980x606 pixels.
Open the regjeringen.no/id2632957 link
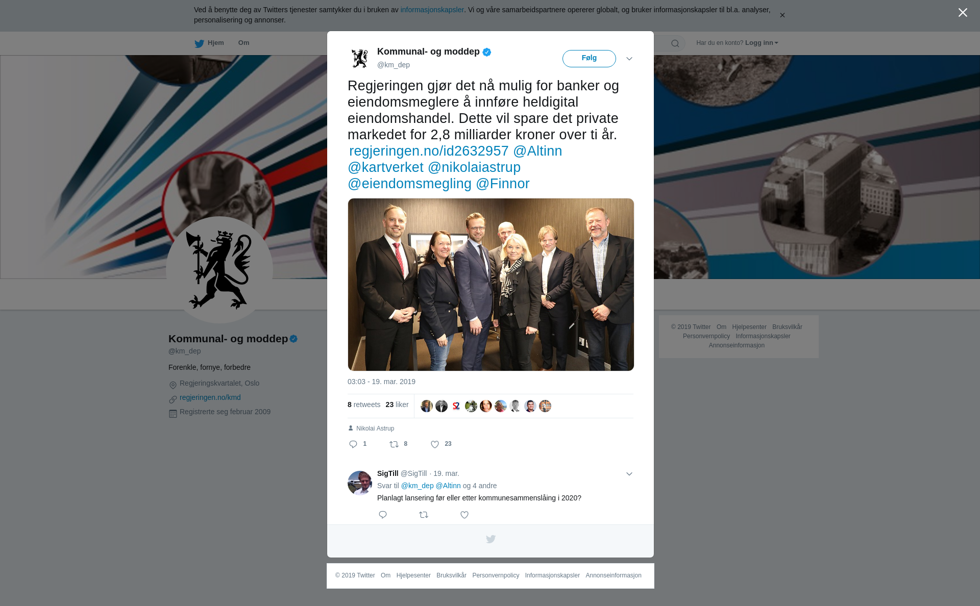pos(429,151)
